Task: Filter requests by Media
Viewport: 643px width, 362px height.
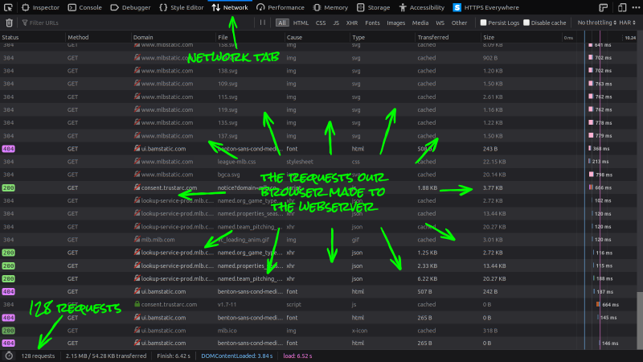Action: tap(420, 23)
